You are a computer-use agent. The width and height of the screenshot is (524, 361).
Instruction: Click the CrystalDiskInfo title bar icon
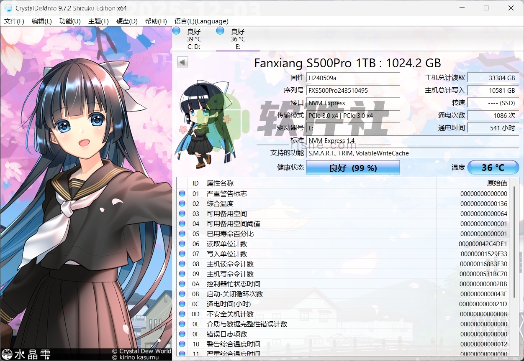pos(8,8)
